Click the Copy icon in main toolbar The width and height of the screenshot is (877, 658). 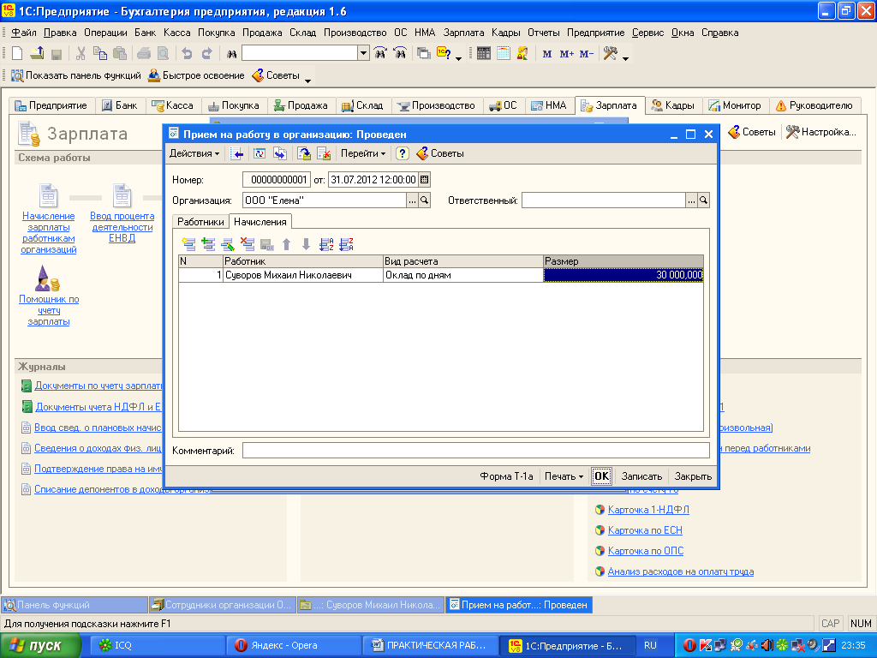click(x=100, y=54)
